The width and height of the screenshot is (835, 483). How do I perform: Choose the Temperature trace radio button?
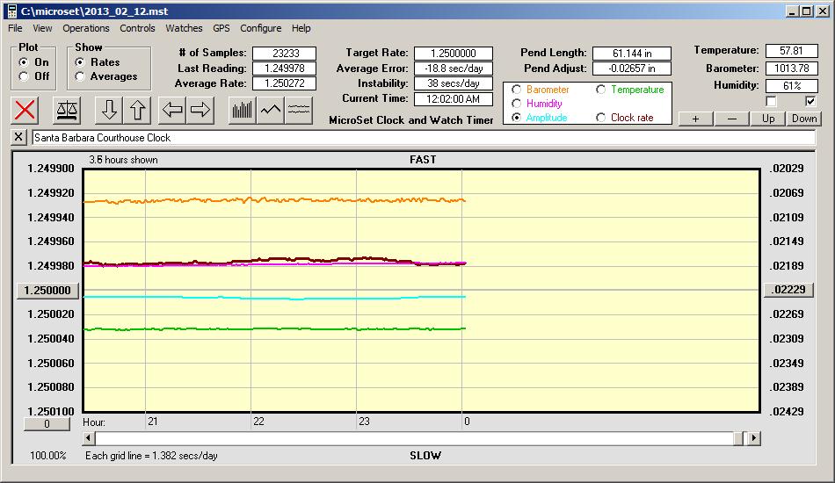(601, 90)
